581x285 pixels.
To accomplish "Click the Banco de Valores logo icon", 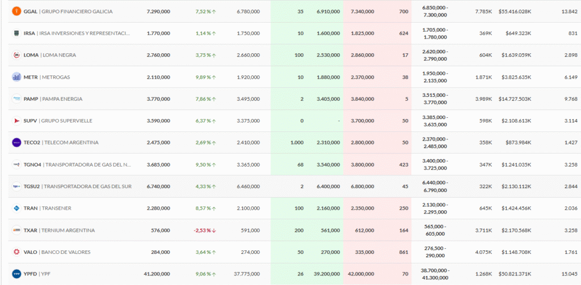I will point(16,252).
